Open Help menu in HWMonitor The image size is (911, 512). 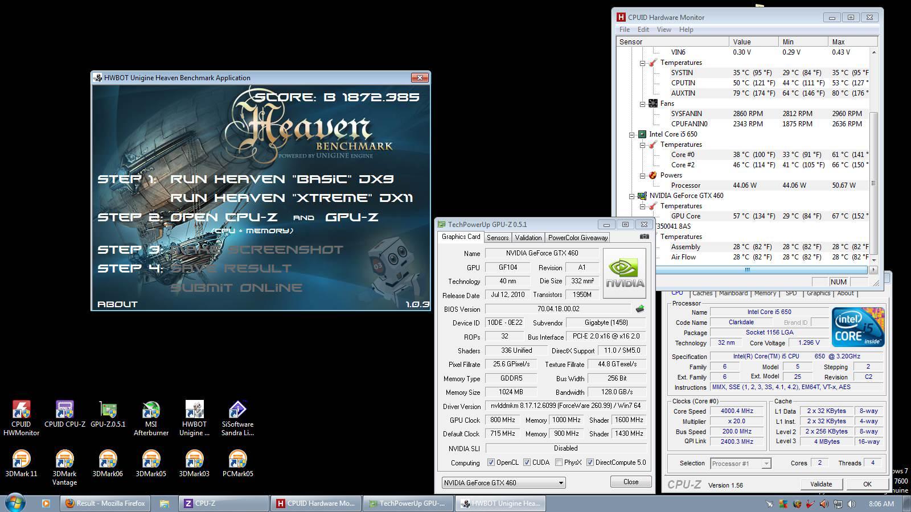[x=686, y=30]
